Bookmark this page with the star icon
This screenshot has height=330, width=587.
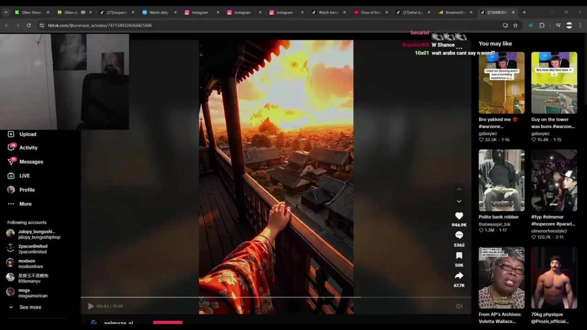pyautogui.click(x=515, y=25)
